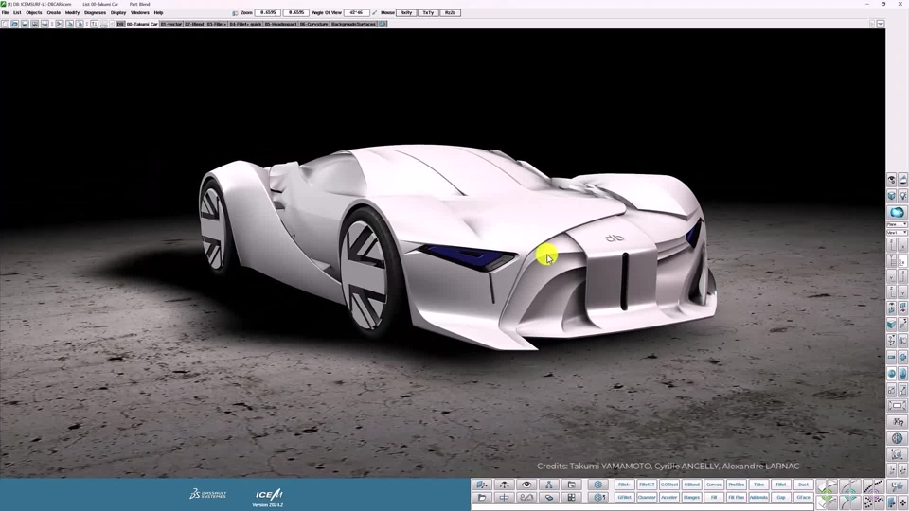This screenshot has width=909, height=511.
Task: Expand the toolbar arrow at top right
Action: (x=881, y=24)
